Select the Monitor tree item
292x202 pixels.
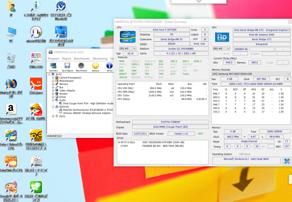(63, 94)
